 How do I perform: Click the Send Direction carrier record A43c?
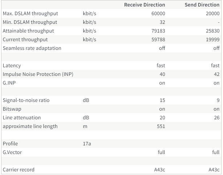214,170
